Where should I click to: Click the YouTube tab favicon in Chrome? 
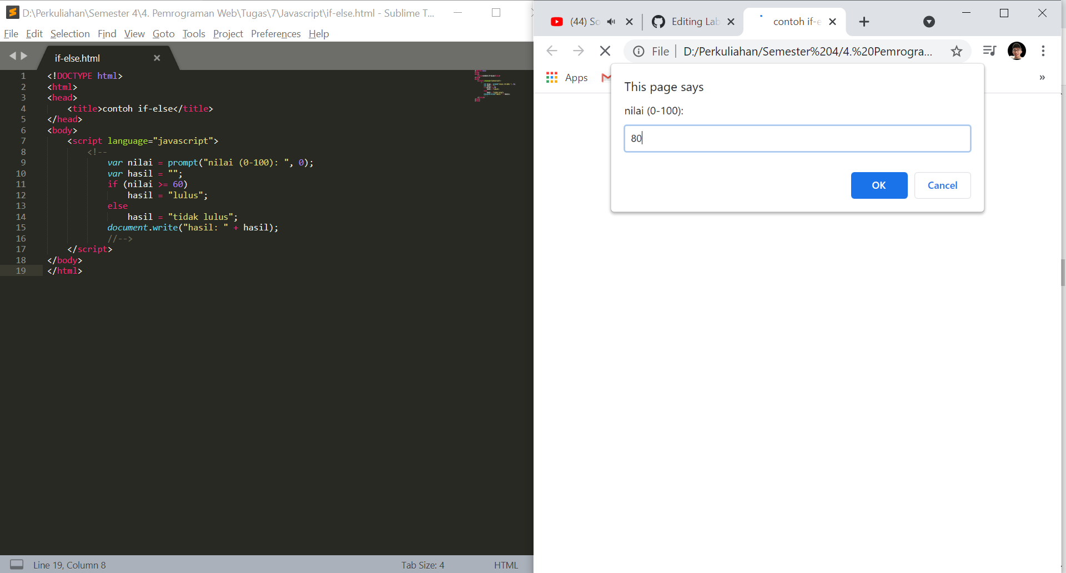557,22
